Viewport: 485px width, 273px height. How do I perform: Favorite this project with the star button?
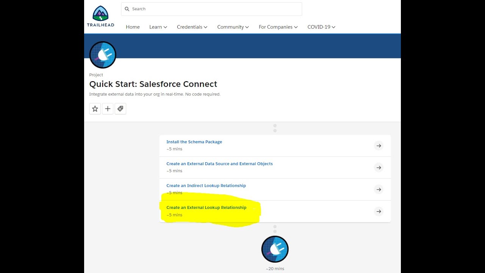[x=95, y=109]
